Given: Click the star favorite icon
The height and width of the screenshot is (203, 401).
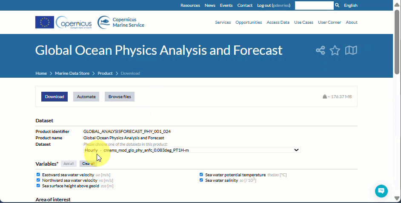Looking at the screenshot, I should (x=335, y=50).
